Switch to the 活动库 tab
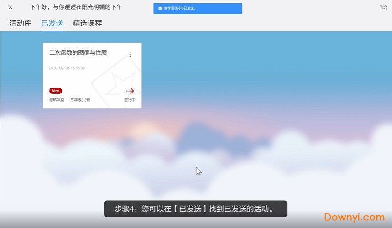392x228 pixels. (x=21, y=23)
